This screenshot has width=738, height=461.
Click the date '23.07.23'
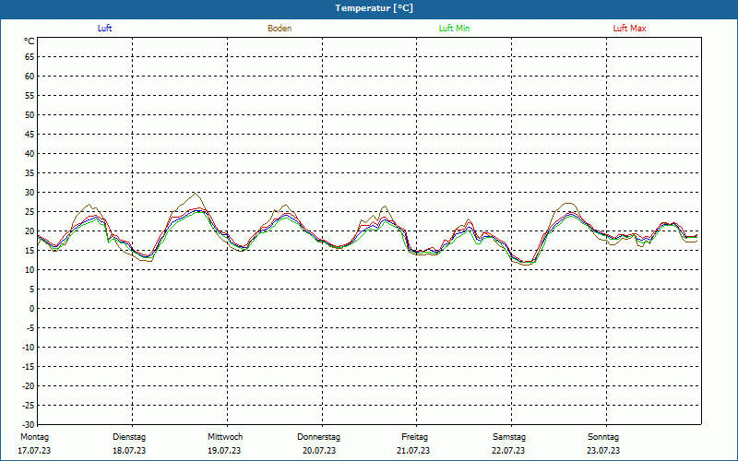(603, 451)
